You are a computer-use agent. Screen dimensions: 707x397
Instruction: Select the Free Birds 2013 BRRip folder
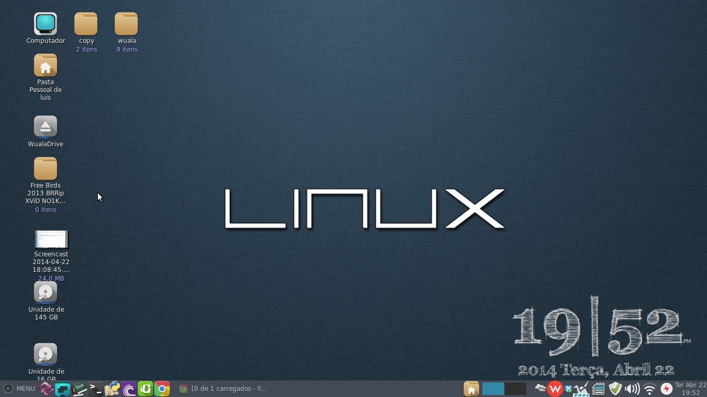(46, 169)
